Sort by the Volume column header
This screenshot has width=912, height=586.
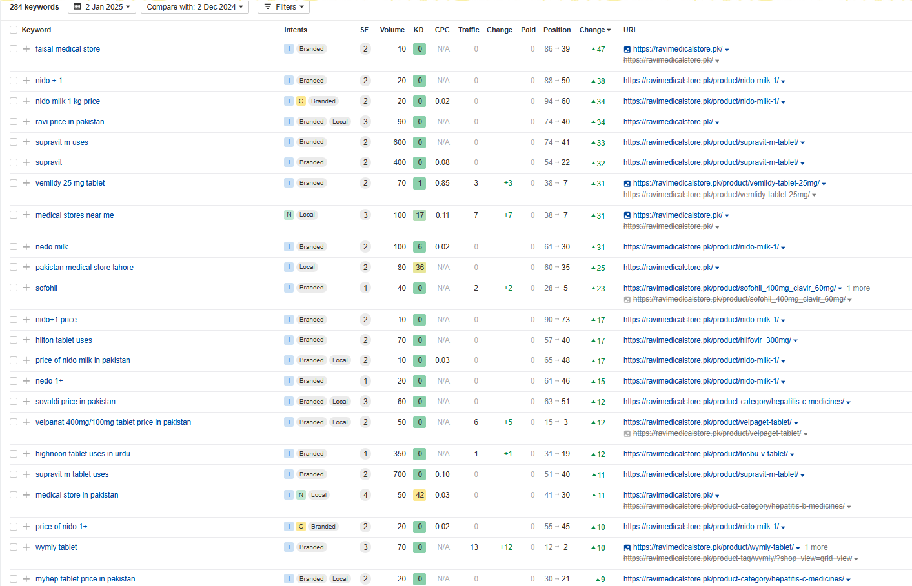tap(392, 30)
